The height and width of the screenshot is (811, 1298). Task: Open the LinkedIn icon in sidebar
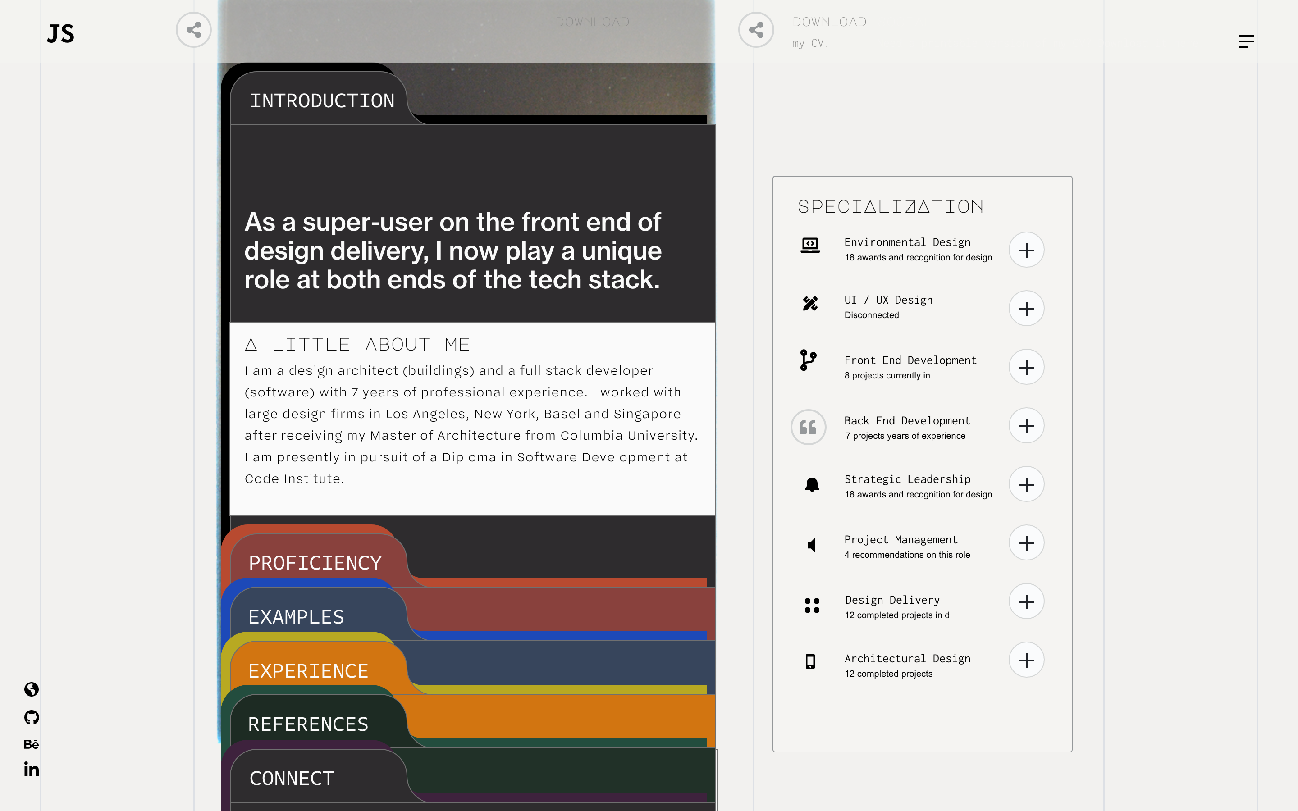coord(31,770)
